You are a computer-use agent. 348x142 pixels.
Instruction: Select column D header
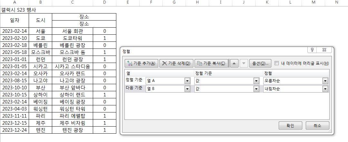click(104, 3)
